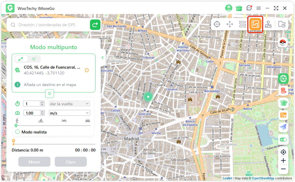Open the hamburger menu in title bar
The image size is (295, 182).
[259, 8]
